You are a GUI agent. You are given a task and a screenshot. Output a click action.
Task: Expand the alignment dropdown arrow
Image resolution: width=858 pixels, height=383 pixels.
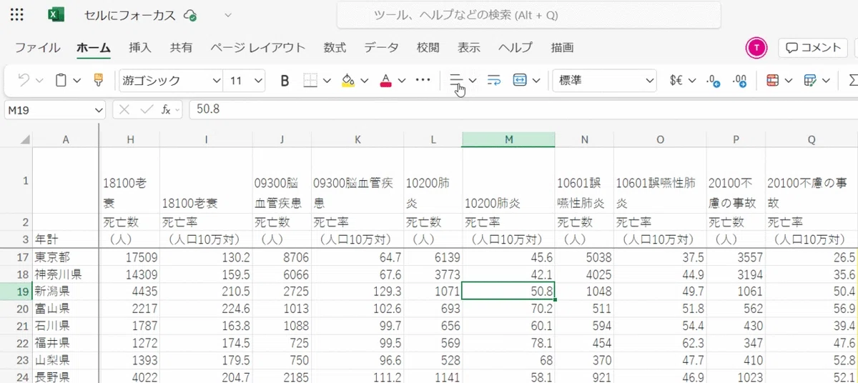473,81
